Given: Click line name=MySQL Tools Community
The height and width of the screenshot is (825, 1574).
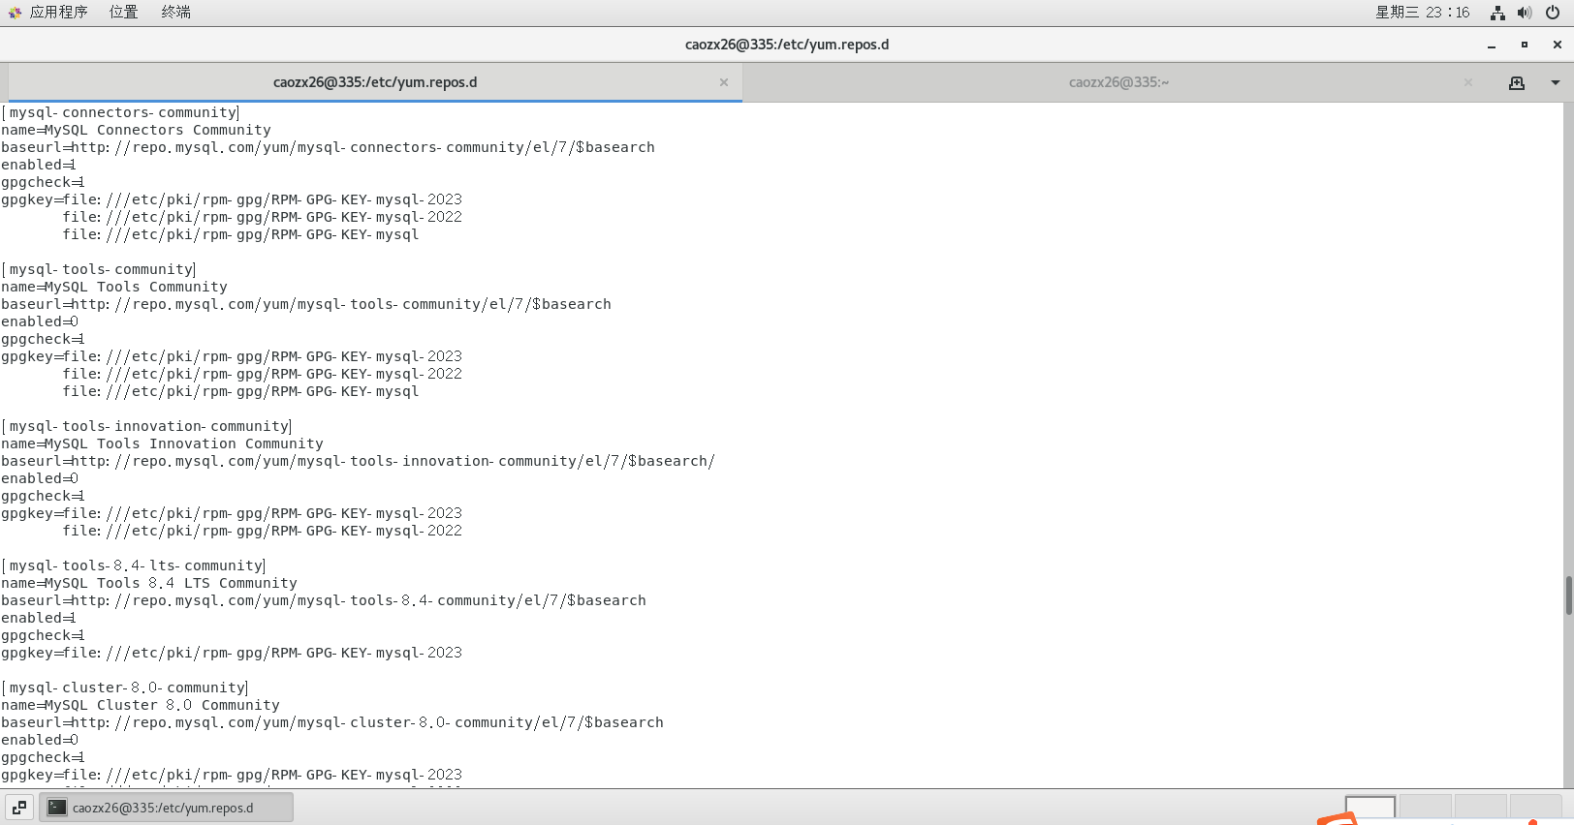Looking at the screenshot, I should tap(114, 287).
